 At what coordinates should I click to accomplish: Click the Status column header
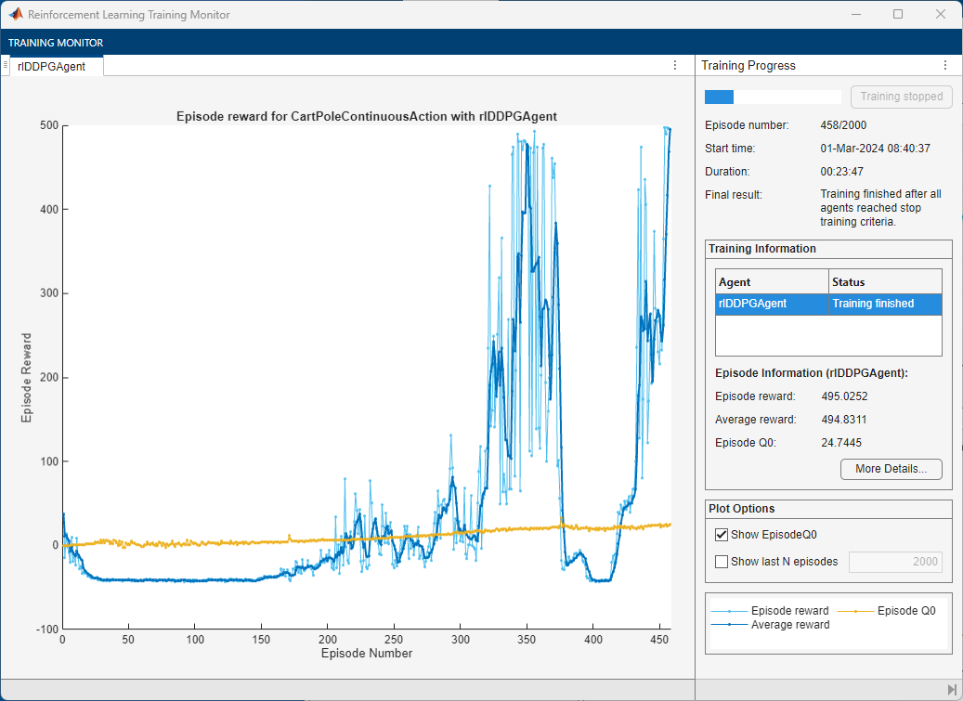pyautogui.click(x=884, y=282)
